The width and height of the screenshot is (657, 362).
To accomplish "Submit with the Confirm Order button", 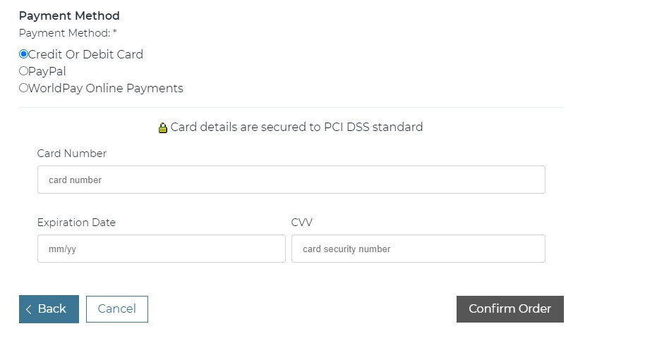I will coord(510,309).
